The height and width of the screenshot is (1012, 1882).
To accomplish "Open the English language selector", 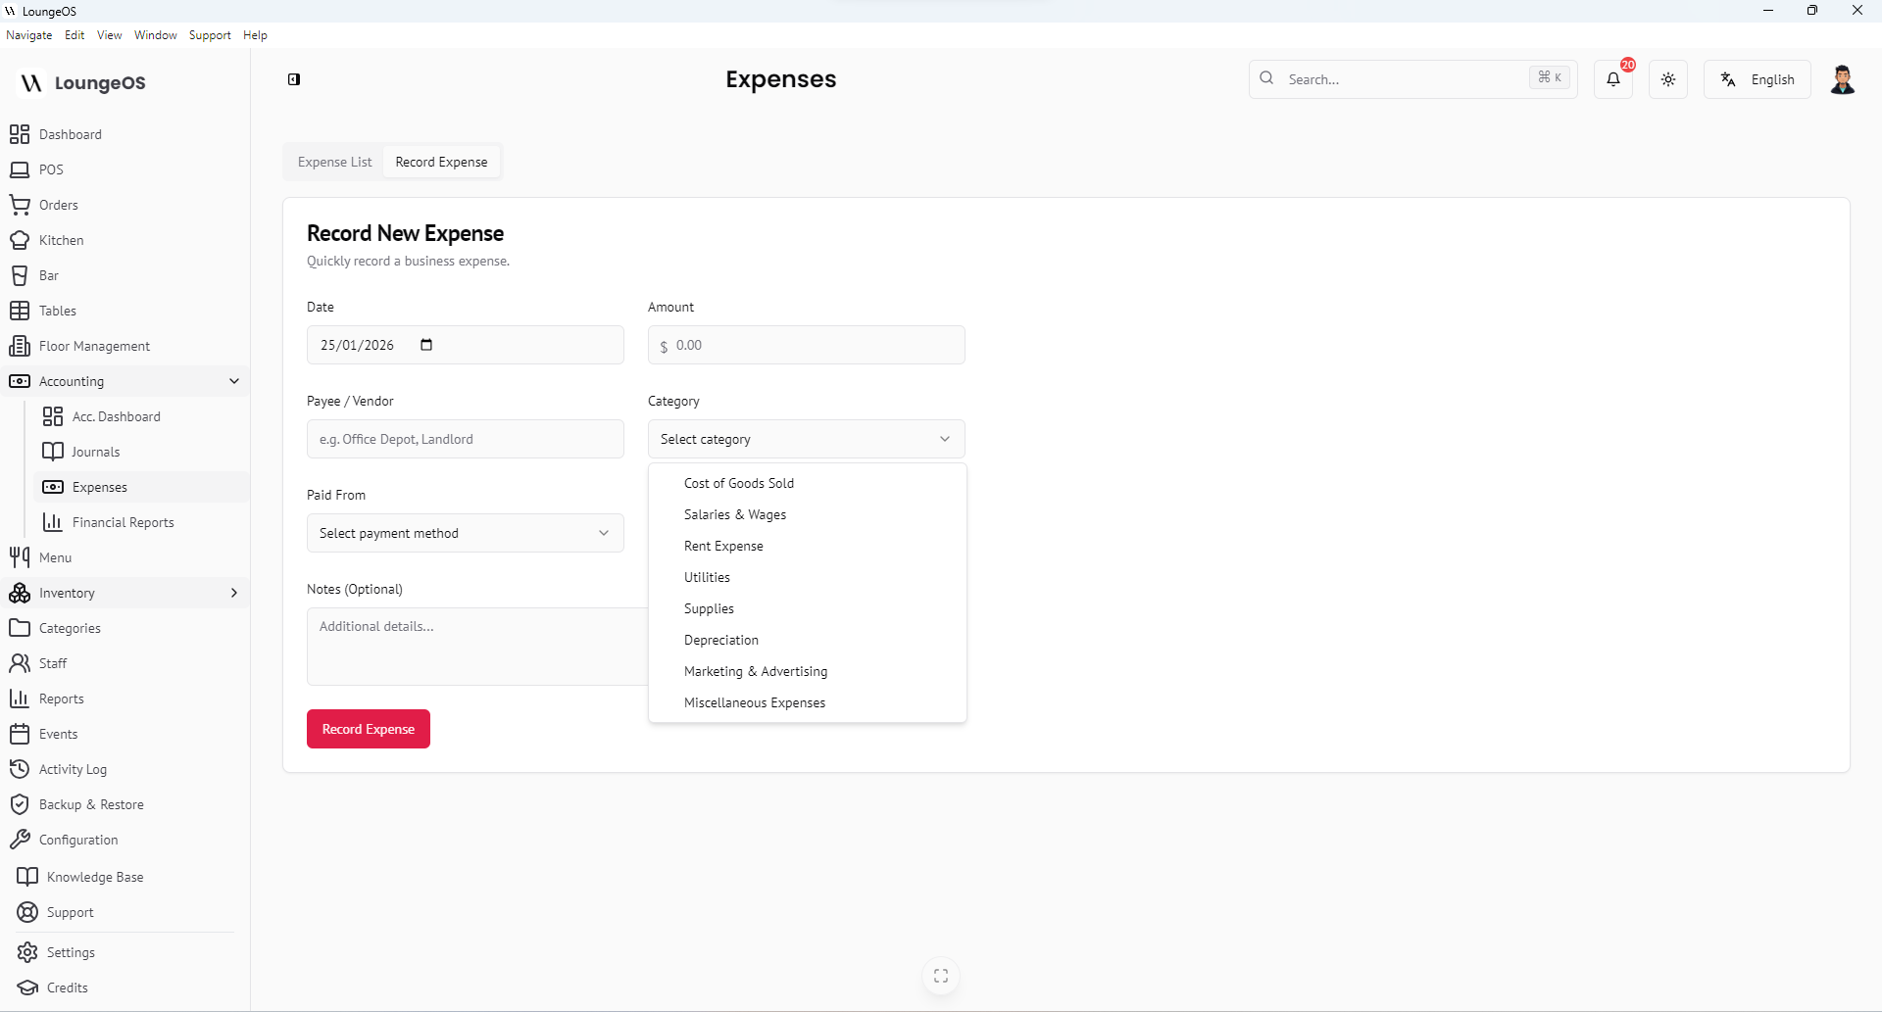I will [1758, 79].
